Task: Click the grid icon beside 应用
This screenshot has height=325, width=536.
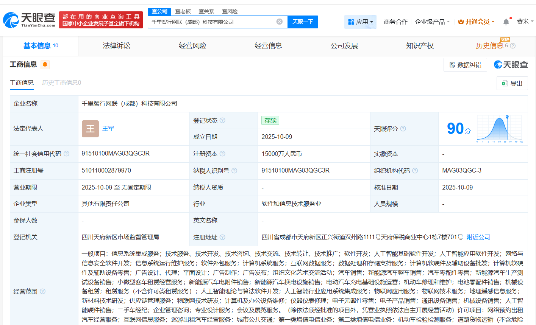Action: coord(350,22)
